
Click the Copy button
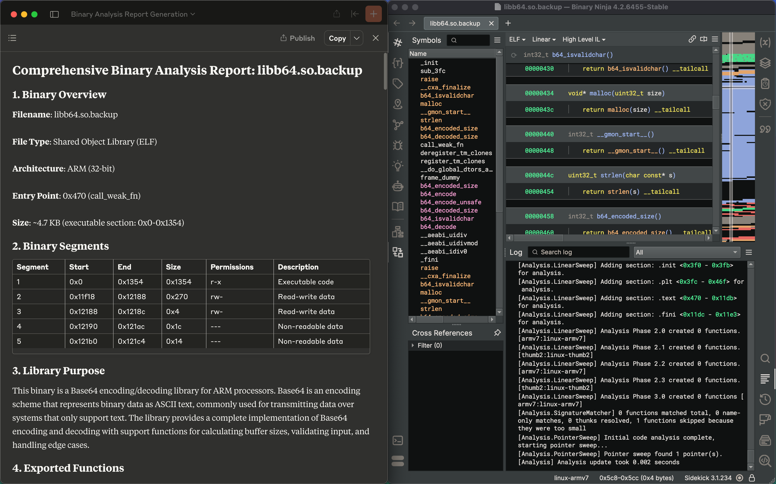(x=337, y=38)
